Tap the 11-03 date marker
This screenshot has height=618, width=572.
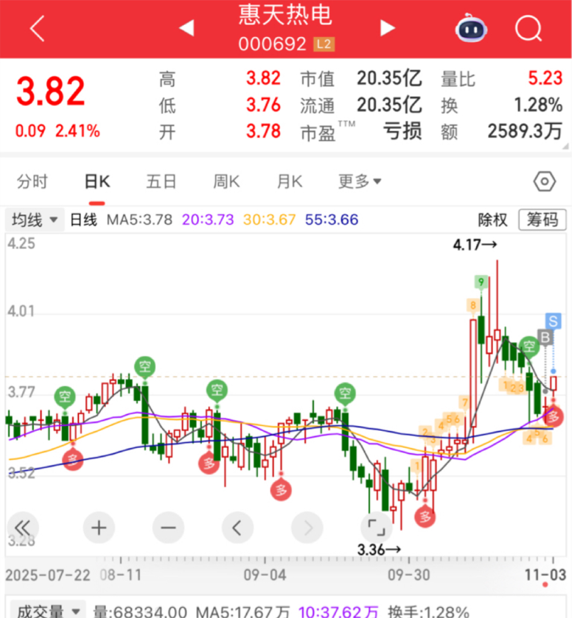coord(545,575)
